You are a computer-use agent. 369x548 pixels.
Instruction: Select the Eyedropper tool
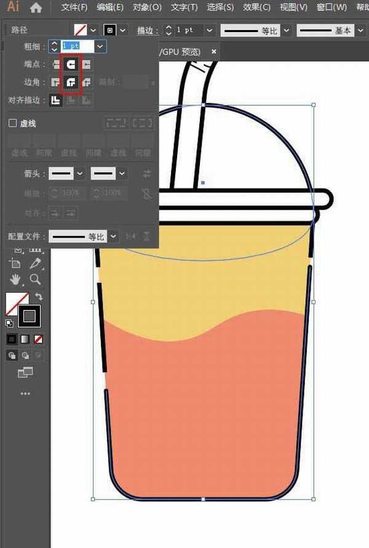tap(35, 263)
